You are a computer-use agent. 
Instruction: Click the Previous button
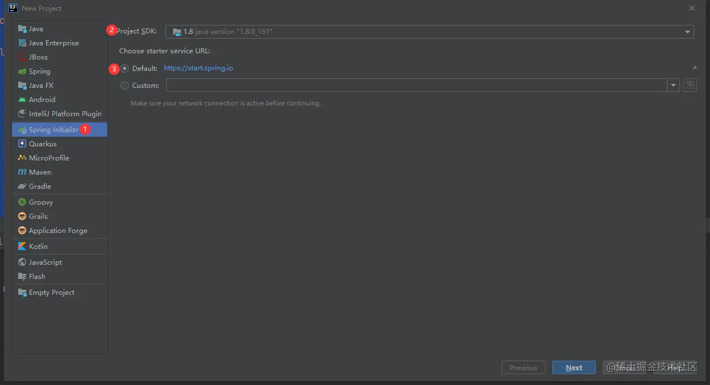523,367
